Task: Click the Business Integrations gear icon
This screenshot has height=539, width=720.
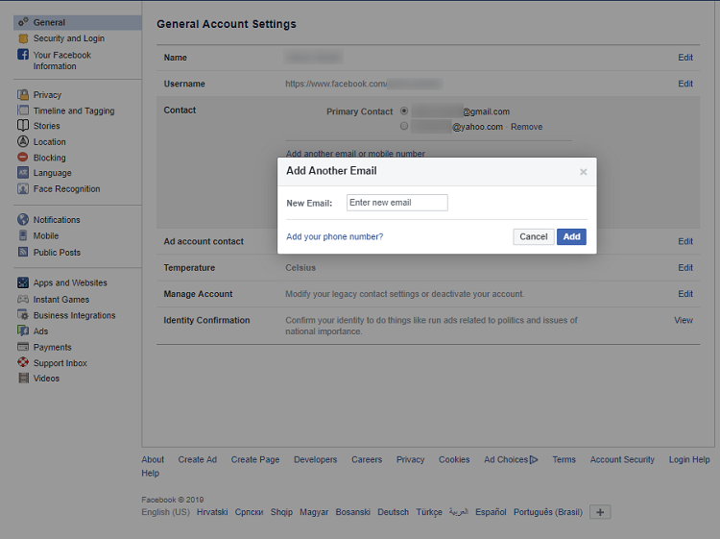Action: pyautogui.click(x=23, y=315)
